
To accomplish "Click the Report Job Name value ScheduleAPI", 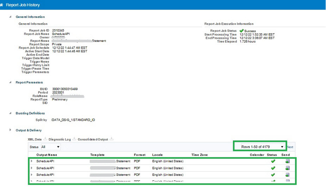I will [x=61, y=34].
